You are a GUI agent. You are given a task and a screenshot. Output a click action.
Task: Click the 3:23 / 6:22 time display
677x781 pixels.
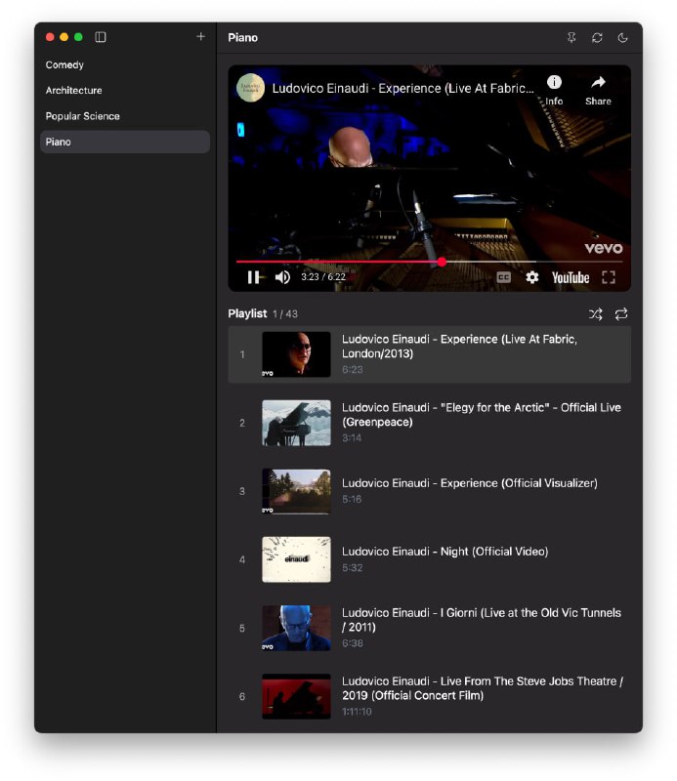323,277
